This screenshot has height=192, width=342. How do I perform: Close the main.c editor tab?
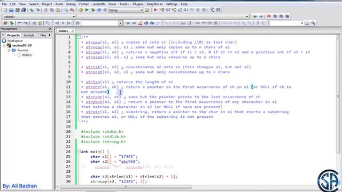pos(73,31)
